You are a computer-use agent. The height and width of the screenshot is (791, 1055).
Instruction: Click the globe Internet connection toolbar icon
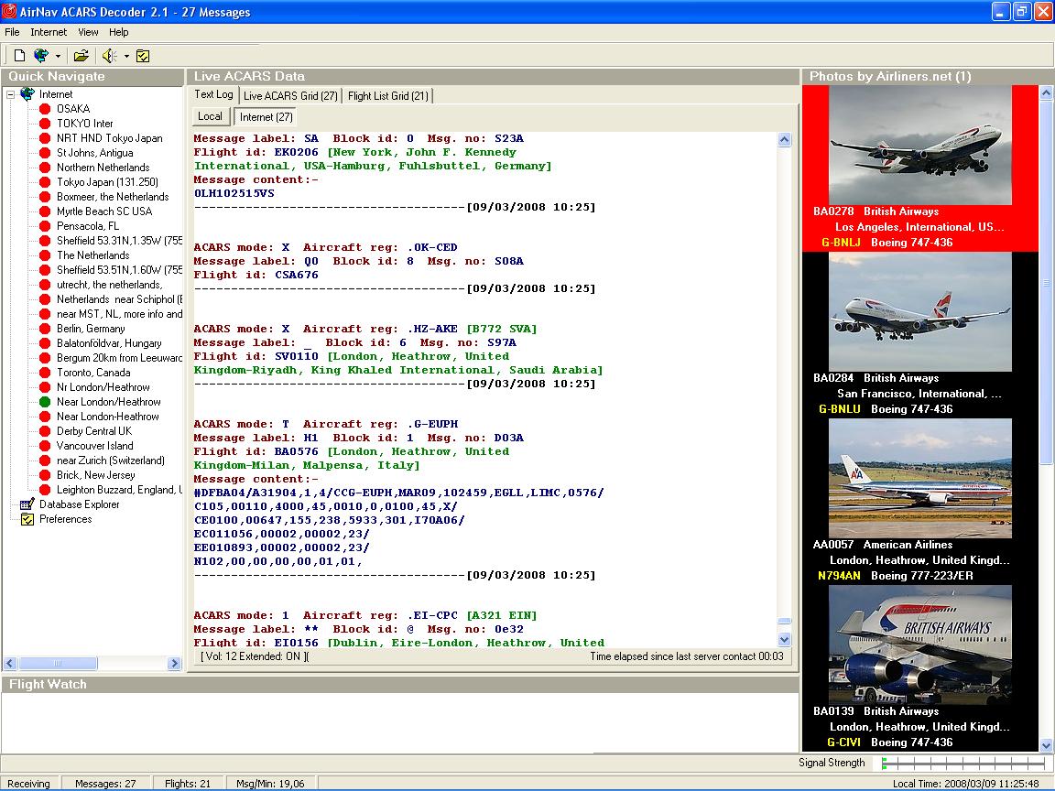pyautogui.click(x=41, y=56)
